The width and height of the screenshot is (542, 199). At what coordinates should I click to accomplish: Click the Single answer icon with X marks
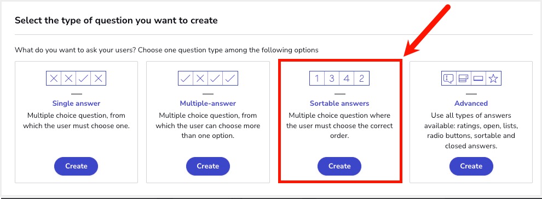pyautogui.click(x=76, y=79)
